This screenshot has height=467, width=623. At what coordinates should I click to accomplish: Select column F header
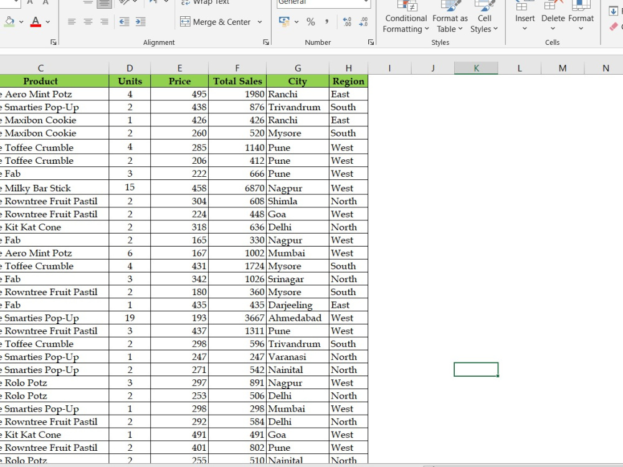click(x=237, y=68)
